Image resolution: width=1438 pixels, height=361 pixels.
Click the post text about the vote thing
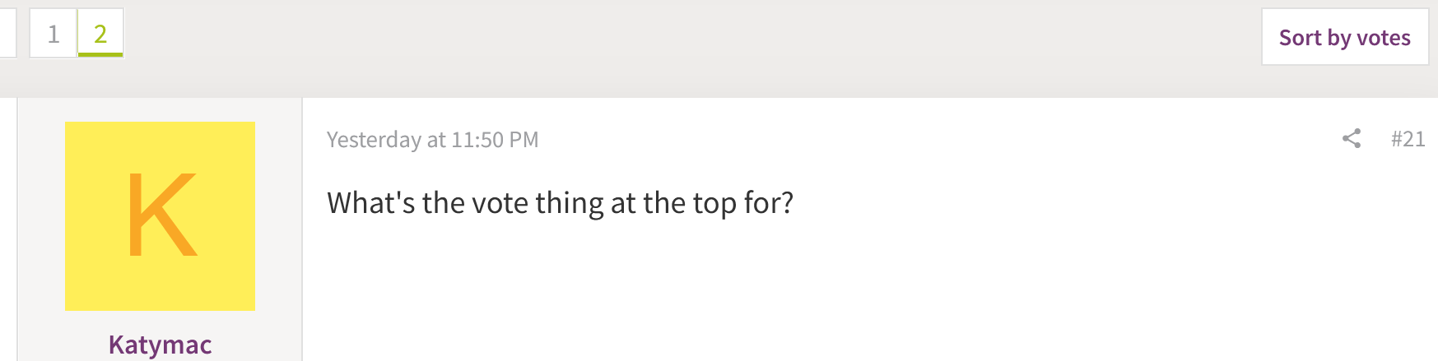pyautogui.click(x=560, y=203)
